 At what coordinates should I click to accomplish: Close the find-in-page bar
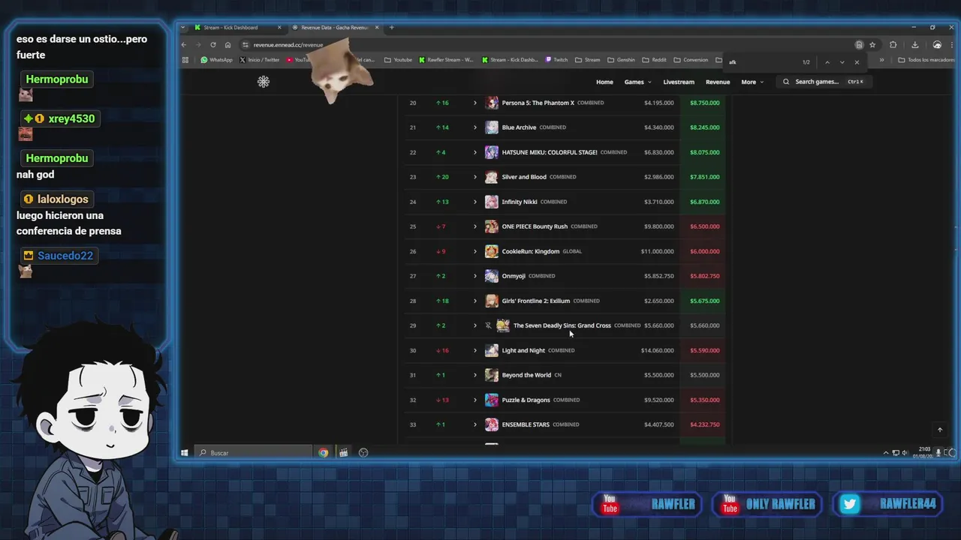pyautogui.click(x=857, y=62)
